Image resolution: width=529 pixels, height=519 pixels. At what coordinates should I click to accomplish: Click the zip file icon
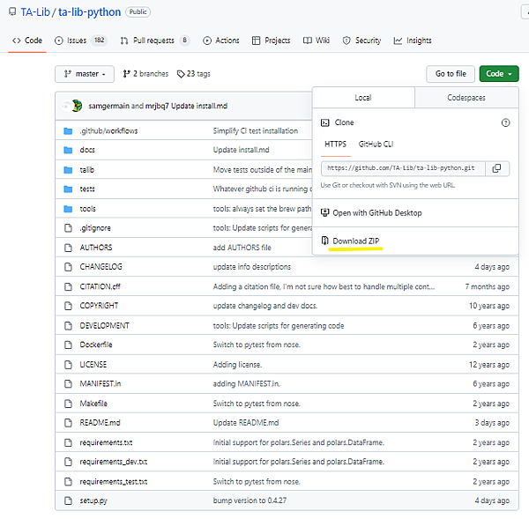pos(324,241)
